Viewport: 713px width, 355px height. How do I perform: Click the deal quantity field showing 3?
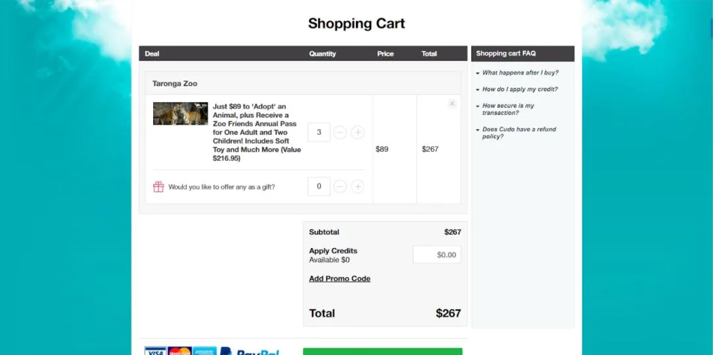(x=319, y=133)
